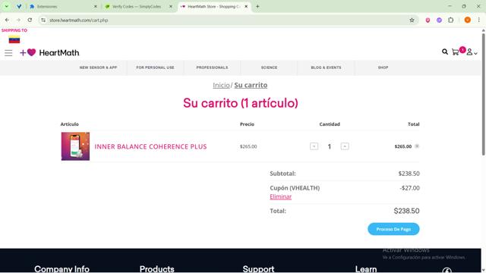Open the hamburger menu icon
Screen dimensions: 486x273
click(x=8, y=53)
